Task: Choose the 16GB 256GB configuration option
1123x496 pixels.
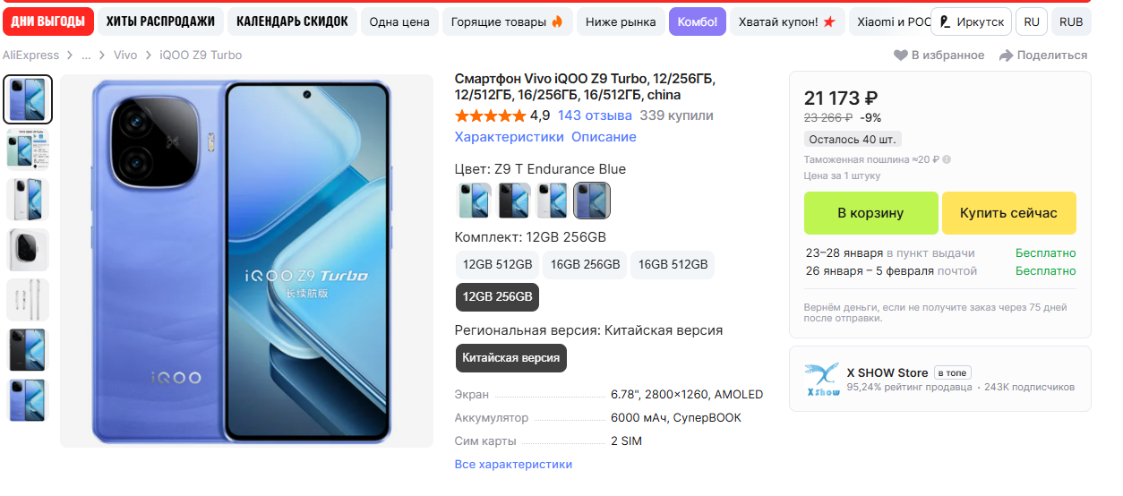Action: (586, 264)
